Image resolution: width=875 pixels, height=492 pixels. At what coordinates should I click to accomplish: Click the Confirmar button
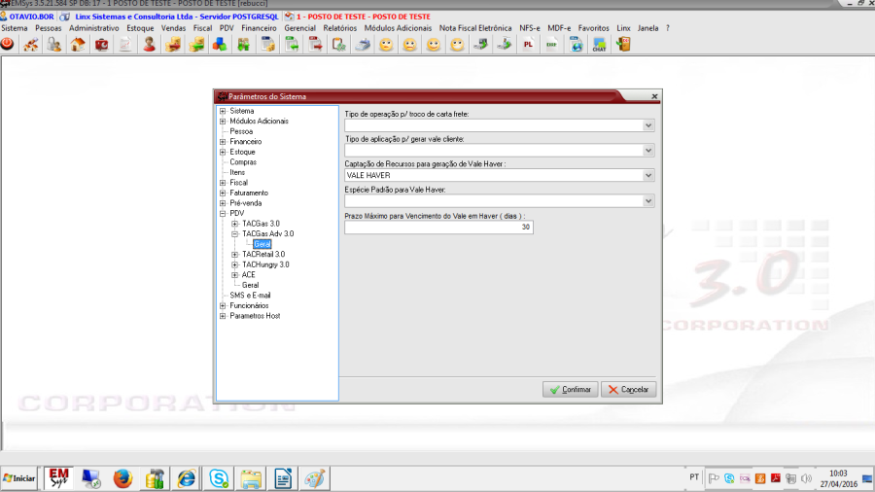[570, 389]
